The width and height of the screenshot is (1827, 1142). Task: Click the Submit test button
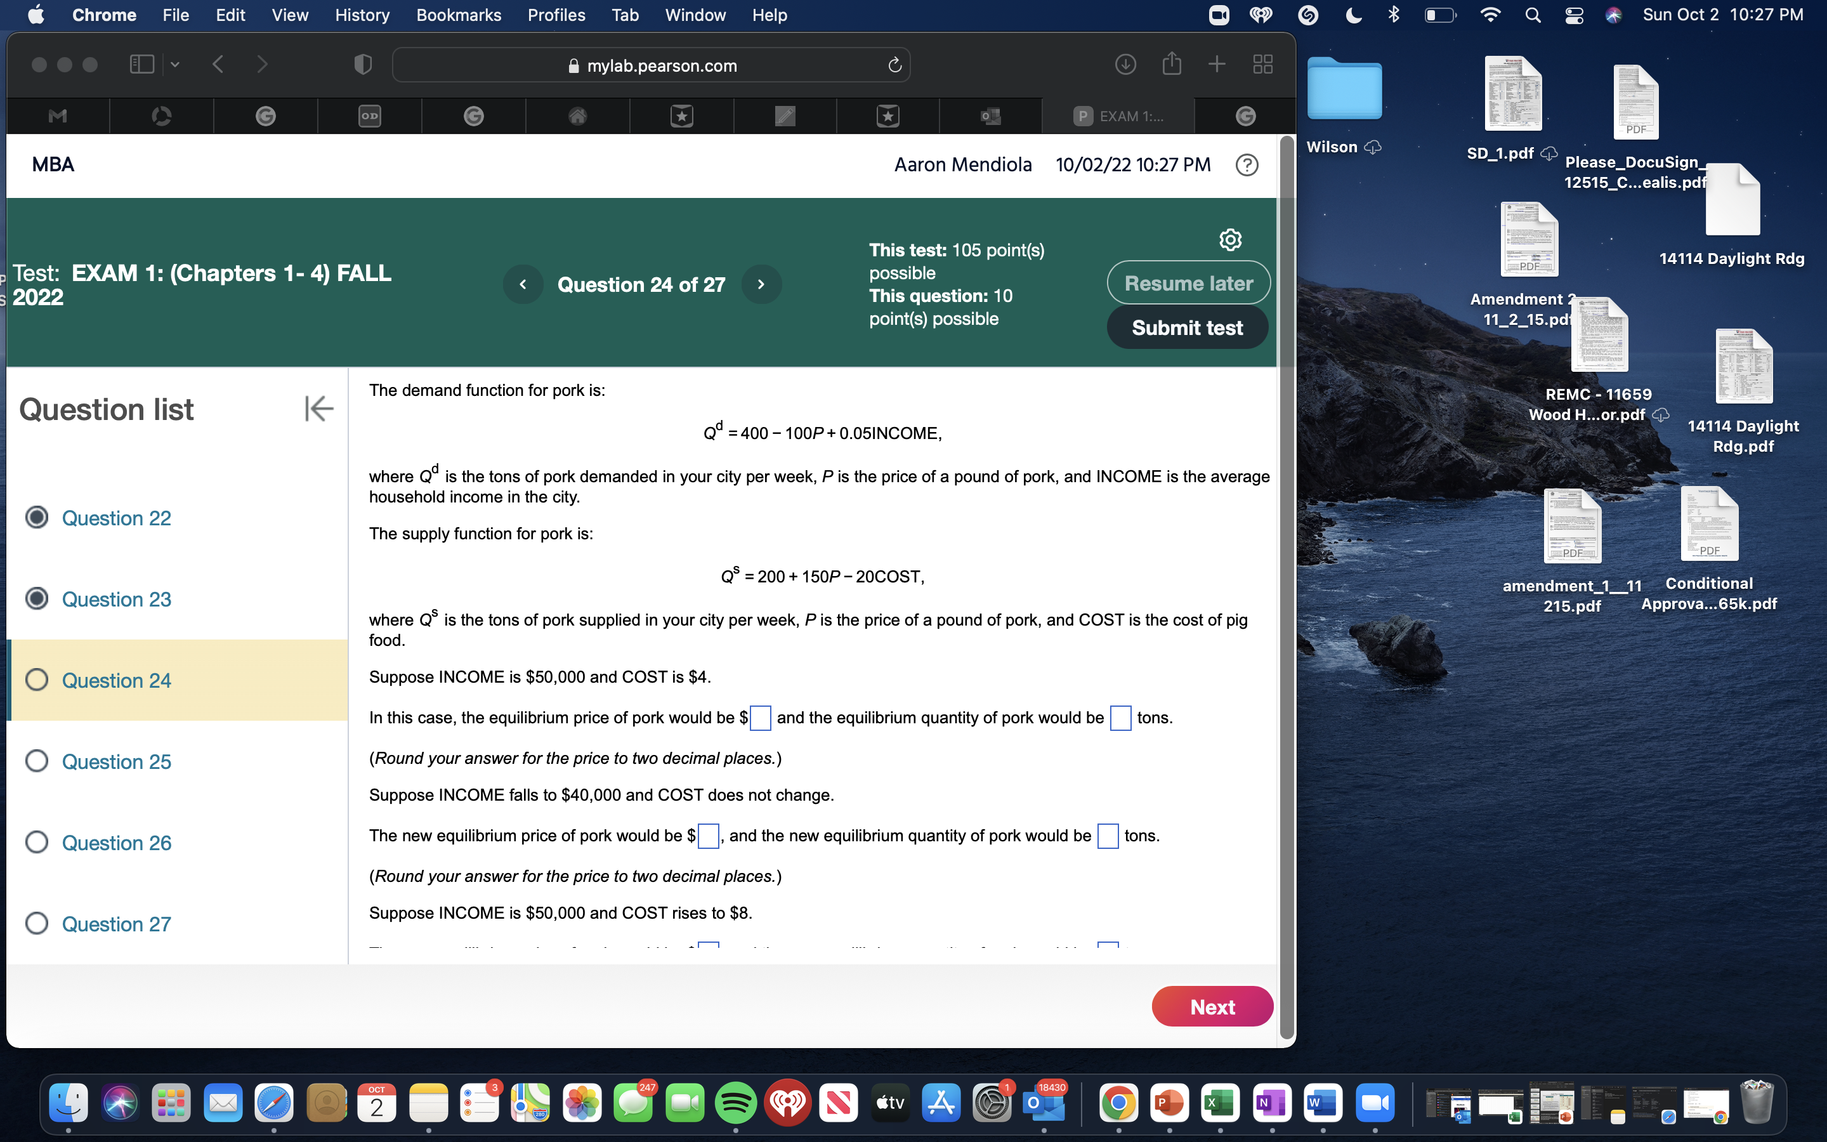coord(1186,327)
